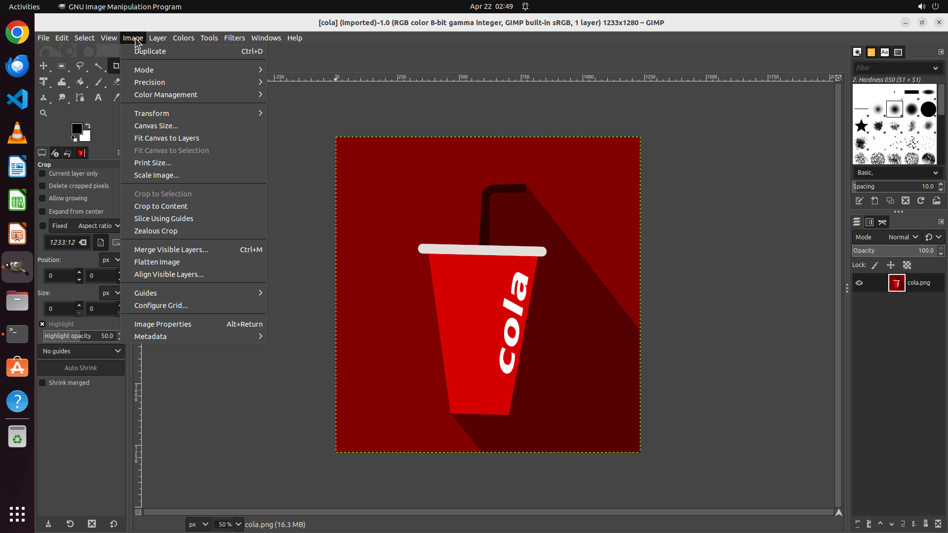This screenshot has width=948, height=533.
Task: Click the lock alpha channel icon
Action: [907, 265]
